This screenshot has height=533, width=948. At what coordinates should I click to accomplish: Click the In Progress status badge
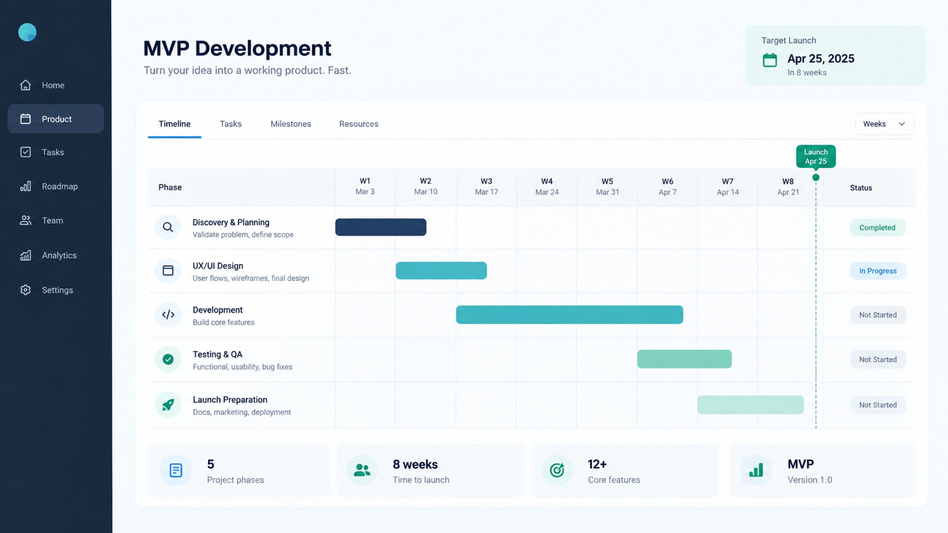878,271
